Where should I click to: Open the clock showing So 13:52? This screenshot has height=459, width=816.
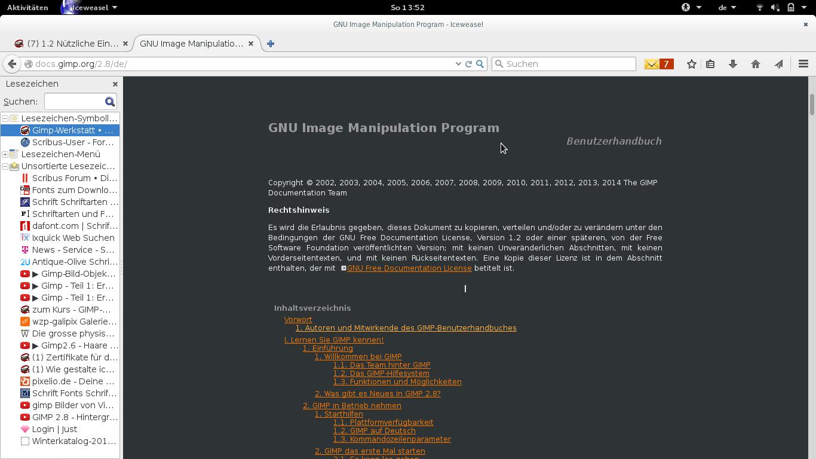[x=407, y=8]
